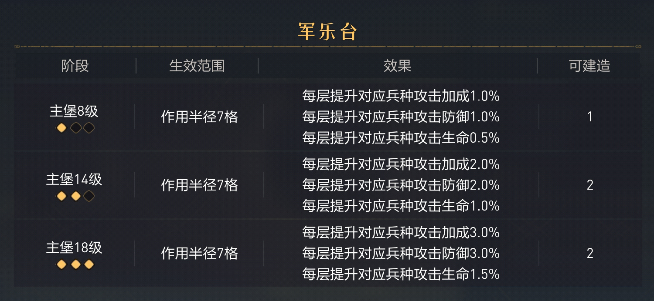Click the third filled diamond under 主堡18级
Image resolution: width=654 pixels, height=301 pixels.
[x=89, y=264]
